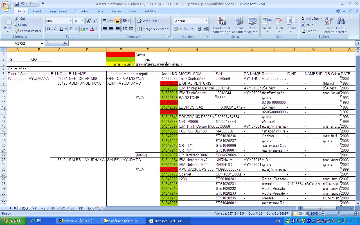
Task: Open Format as Table gallery
Action: [238, 25]
